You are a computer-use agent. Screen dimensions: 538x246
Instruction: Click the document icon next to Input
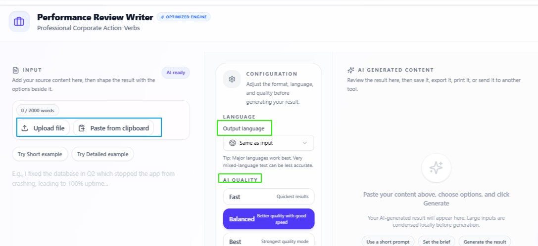(x=15, y=70)
